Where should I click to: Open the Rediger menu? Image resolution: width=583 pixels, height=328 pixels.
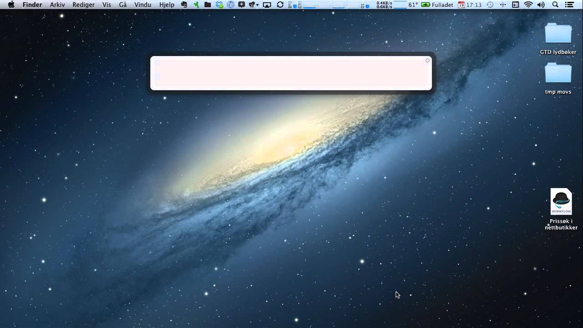[x=84, y=5]
